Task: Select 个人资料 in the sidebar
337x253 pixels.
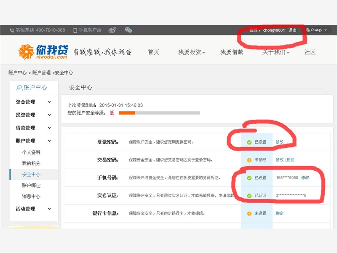Action: click(31, 152)
